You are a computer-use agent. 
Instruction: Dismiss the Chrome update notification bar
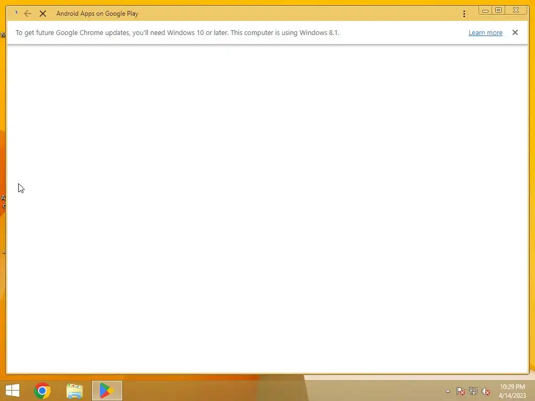tap(515, 32)
